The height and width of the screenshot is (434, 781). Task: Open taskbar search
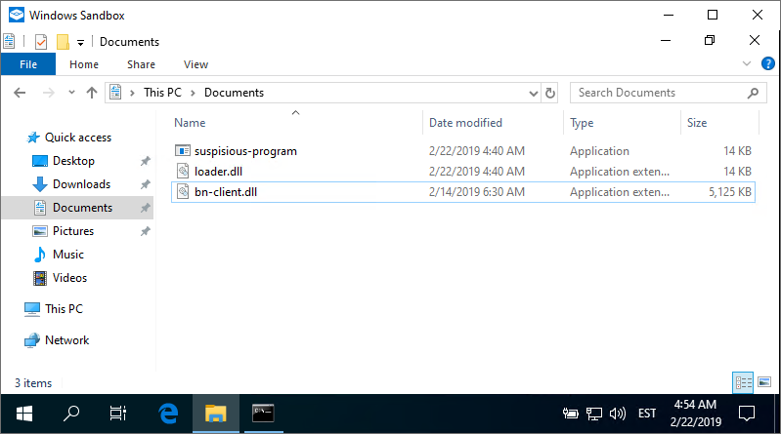71,414
